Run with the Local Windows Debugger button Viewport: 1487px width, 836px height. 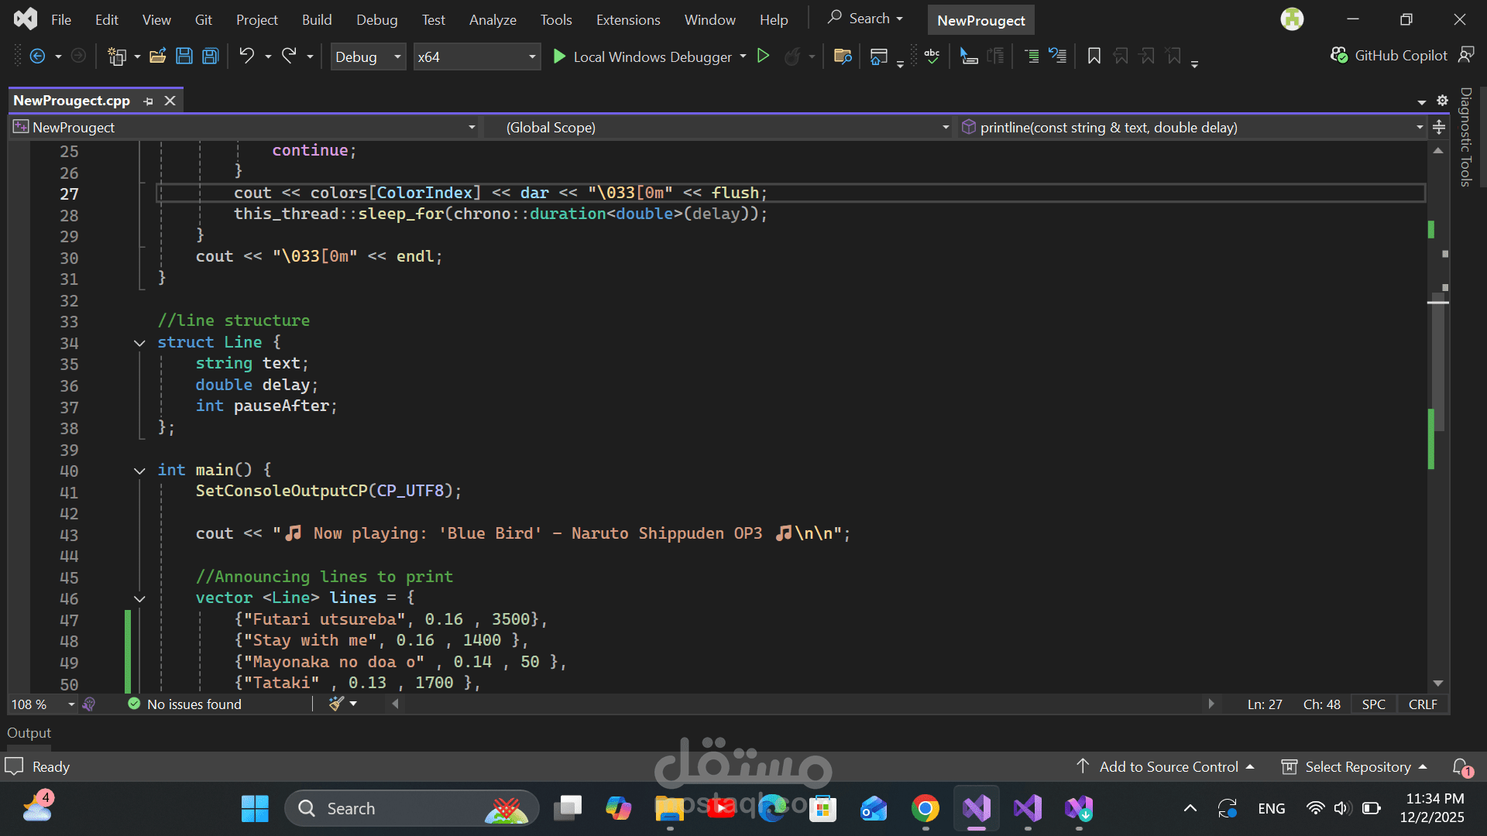pos(643,57)
